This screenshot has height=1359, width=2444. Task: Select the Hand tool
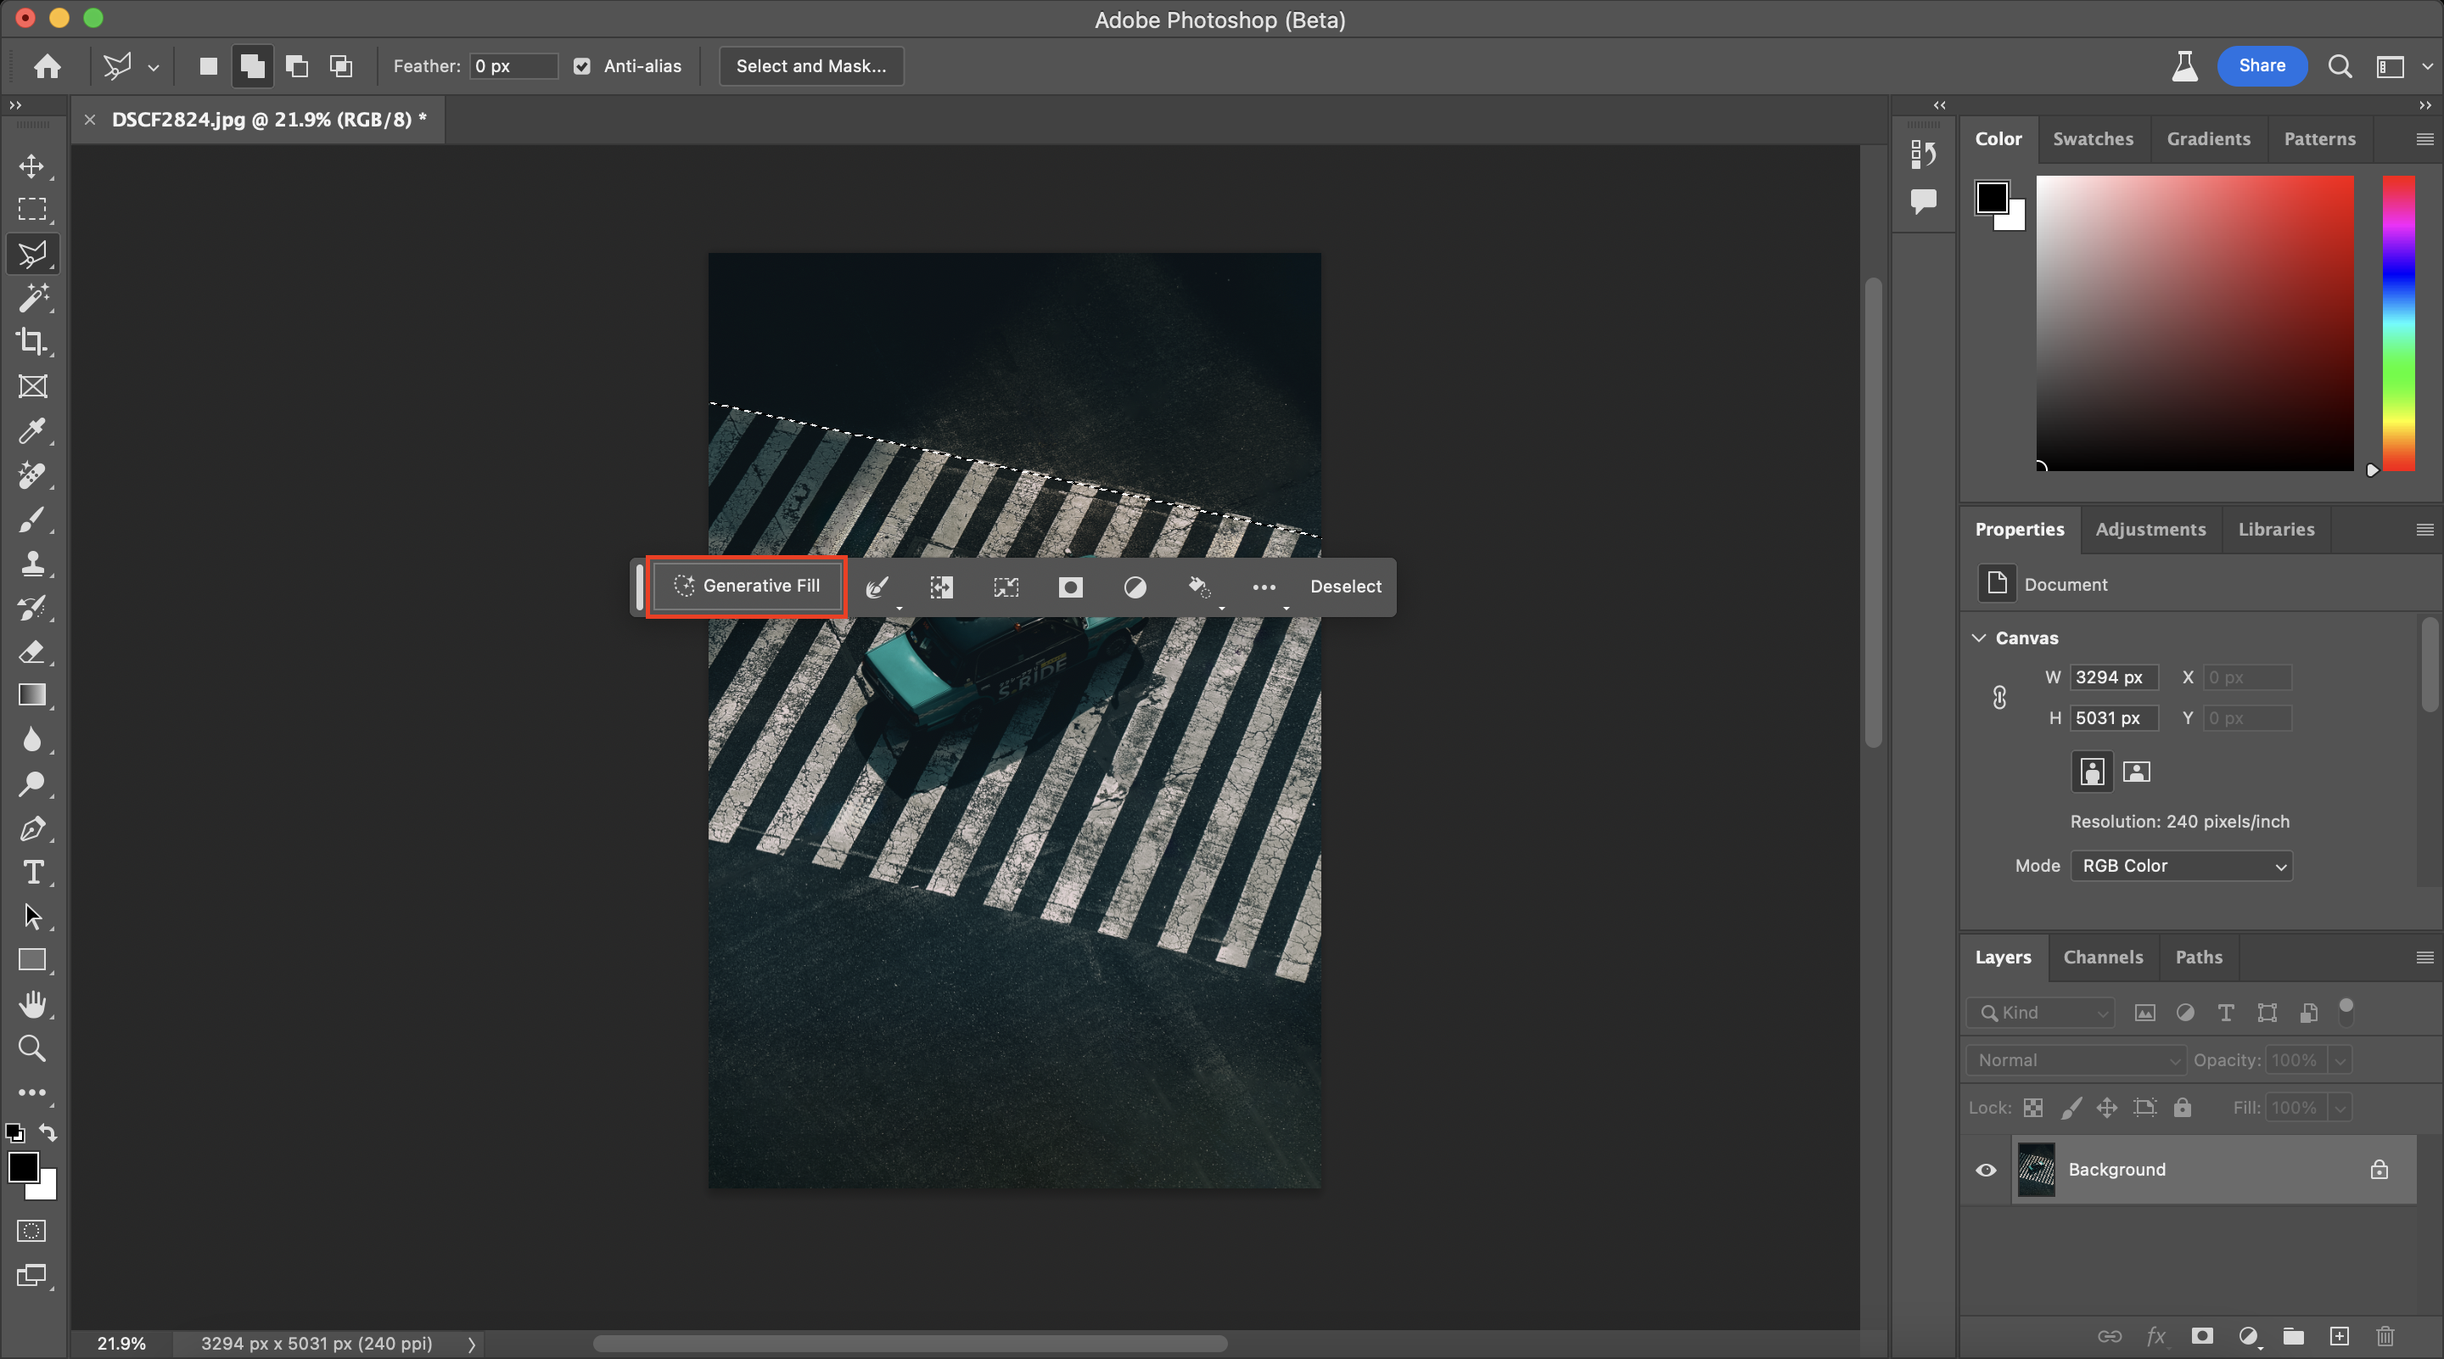(31, 1004)
